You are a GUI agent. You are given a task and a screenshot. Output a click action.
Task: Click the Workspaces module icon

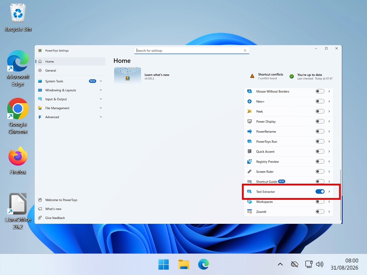point(249,202)
